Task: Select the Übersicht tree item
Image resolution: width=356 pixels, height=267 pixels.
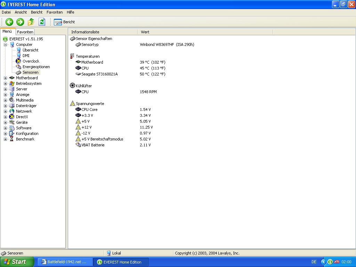Action: pos(31,50)
